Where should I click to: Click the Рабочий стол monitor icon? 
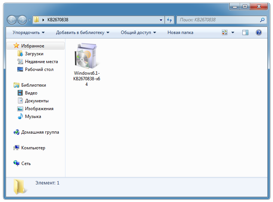point(20,69)
